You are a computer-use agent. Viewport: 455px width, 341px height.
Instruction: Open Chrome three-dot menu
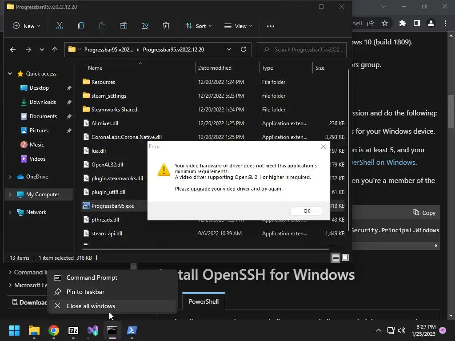[x=445, y=23]
